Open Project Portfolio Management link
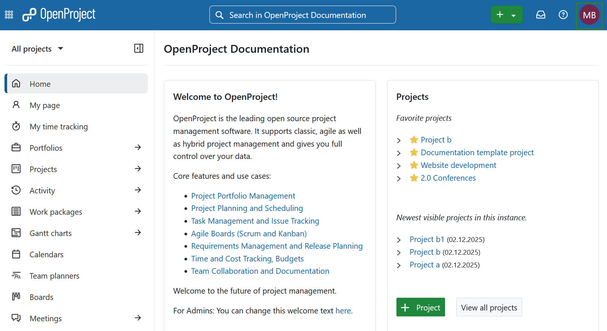Viewport: 607px width, 331px height. coord(243,196)
